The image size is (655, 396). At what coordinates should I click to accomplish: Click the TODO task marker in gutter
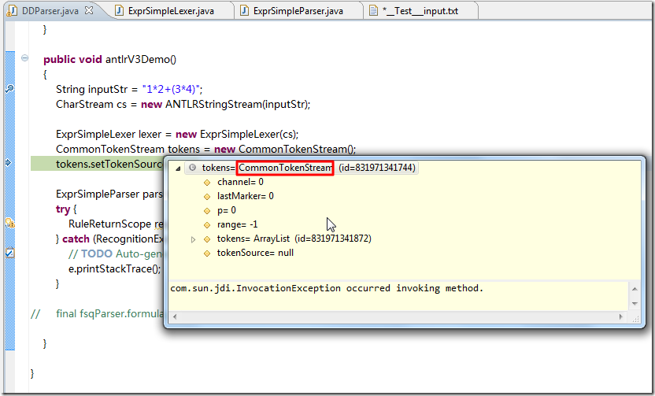pos(9,254)
